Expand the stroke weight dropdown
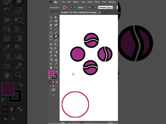 click(x=95, y=8)
